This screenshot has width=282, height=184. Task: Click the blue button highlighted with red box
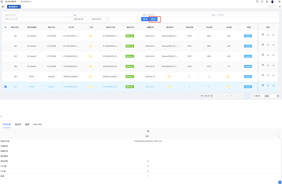point(153,19)
